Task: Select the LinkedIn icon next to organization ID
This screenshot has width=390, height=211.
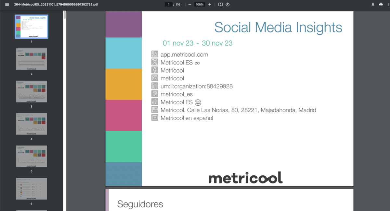Action: (x=155, y=86)
